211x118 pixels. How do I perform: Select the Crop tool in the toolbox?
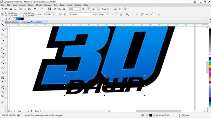pyautogui.click(x=2, y=29)
